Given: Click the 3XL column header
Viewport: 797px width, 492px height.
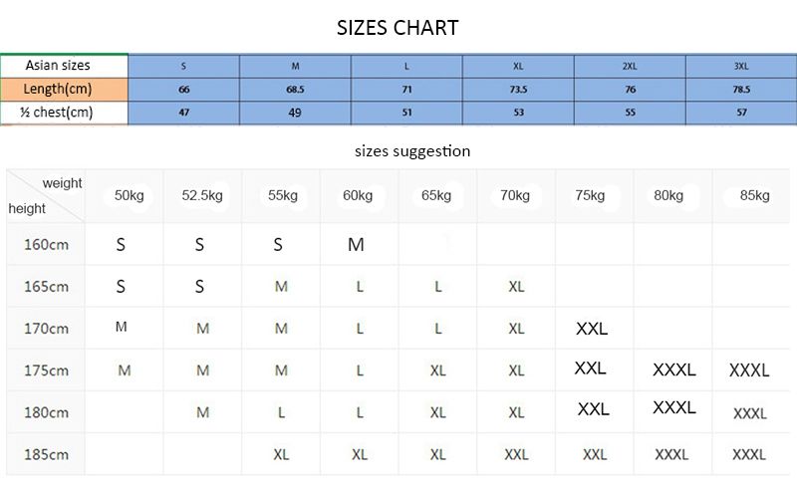Looking at the screenshot, I should tap(741, 66).
